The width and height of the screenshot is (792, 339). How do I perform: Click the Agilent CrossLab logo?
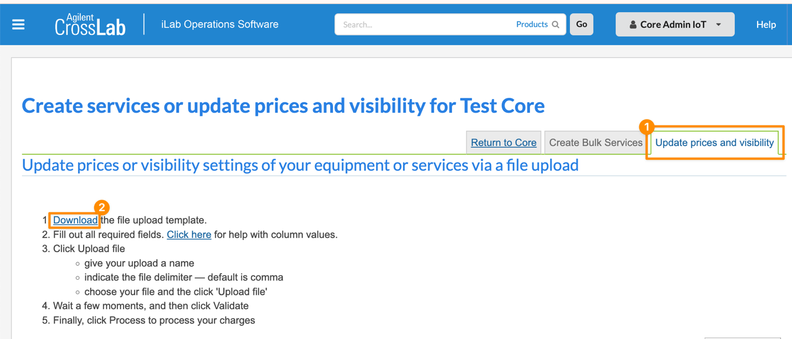tap(90, 24)
